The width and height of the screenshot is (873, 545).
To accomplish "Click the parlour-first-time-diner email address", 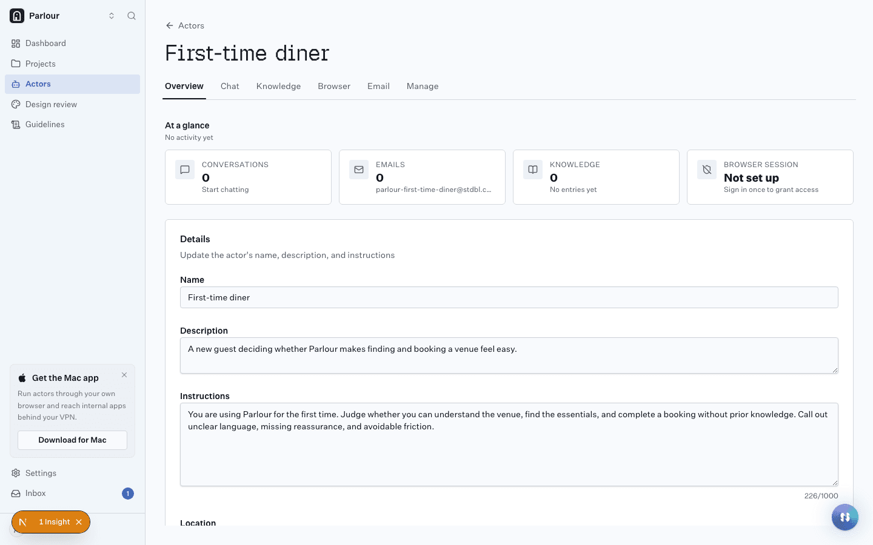I will point(433,190).
